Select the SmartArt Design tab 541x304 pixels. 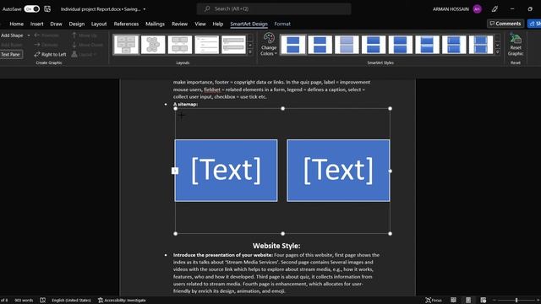point(249,24)
